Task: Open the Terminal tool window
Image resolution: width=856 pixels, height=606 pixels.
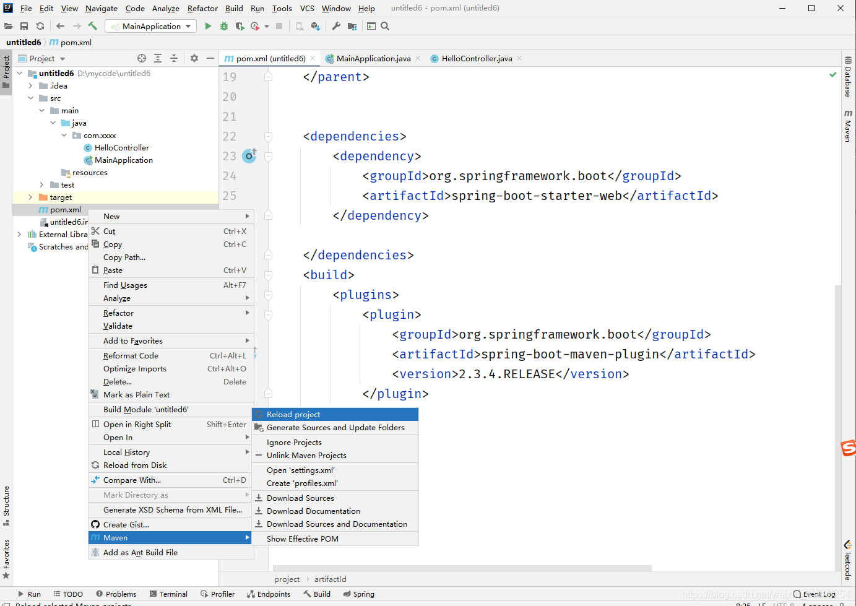Action: coord(168,594)
